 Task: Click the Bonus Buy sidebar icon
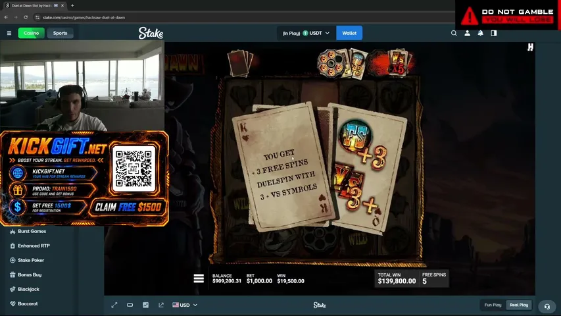click(x=12, y=275)
